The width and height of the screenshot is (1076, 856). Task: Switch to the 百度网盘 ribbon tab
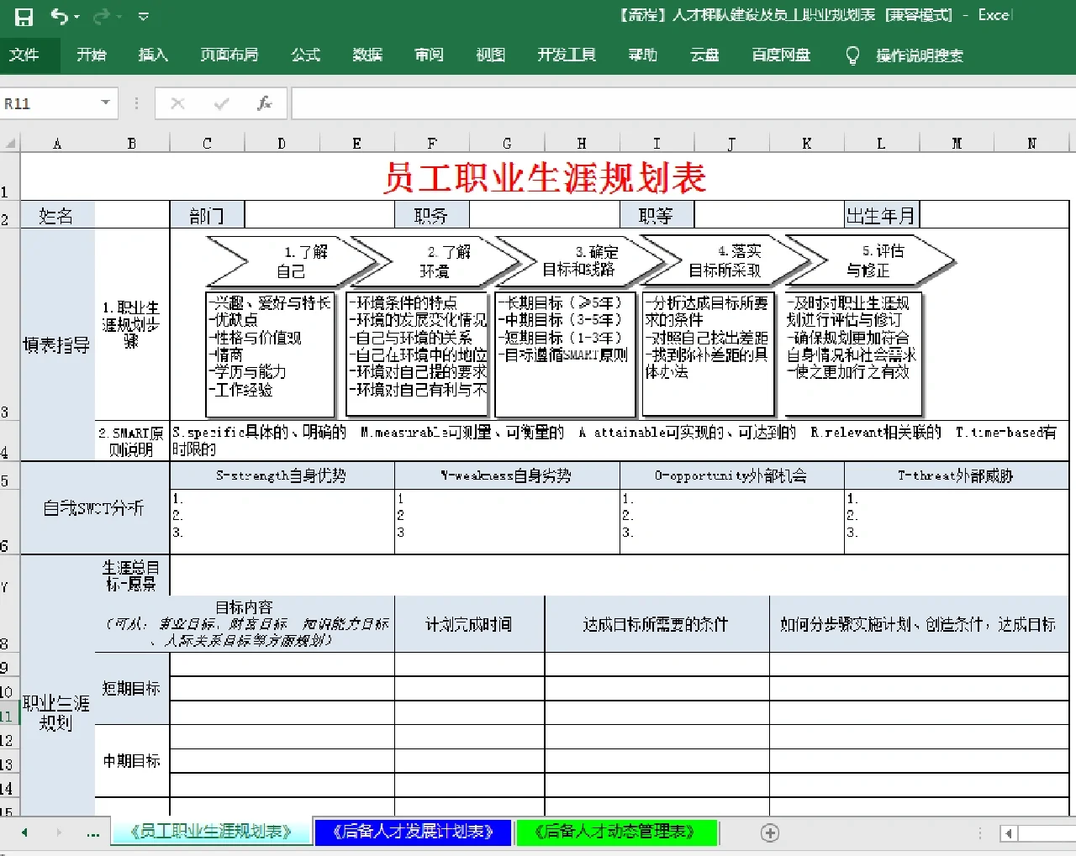point(781,55)
